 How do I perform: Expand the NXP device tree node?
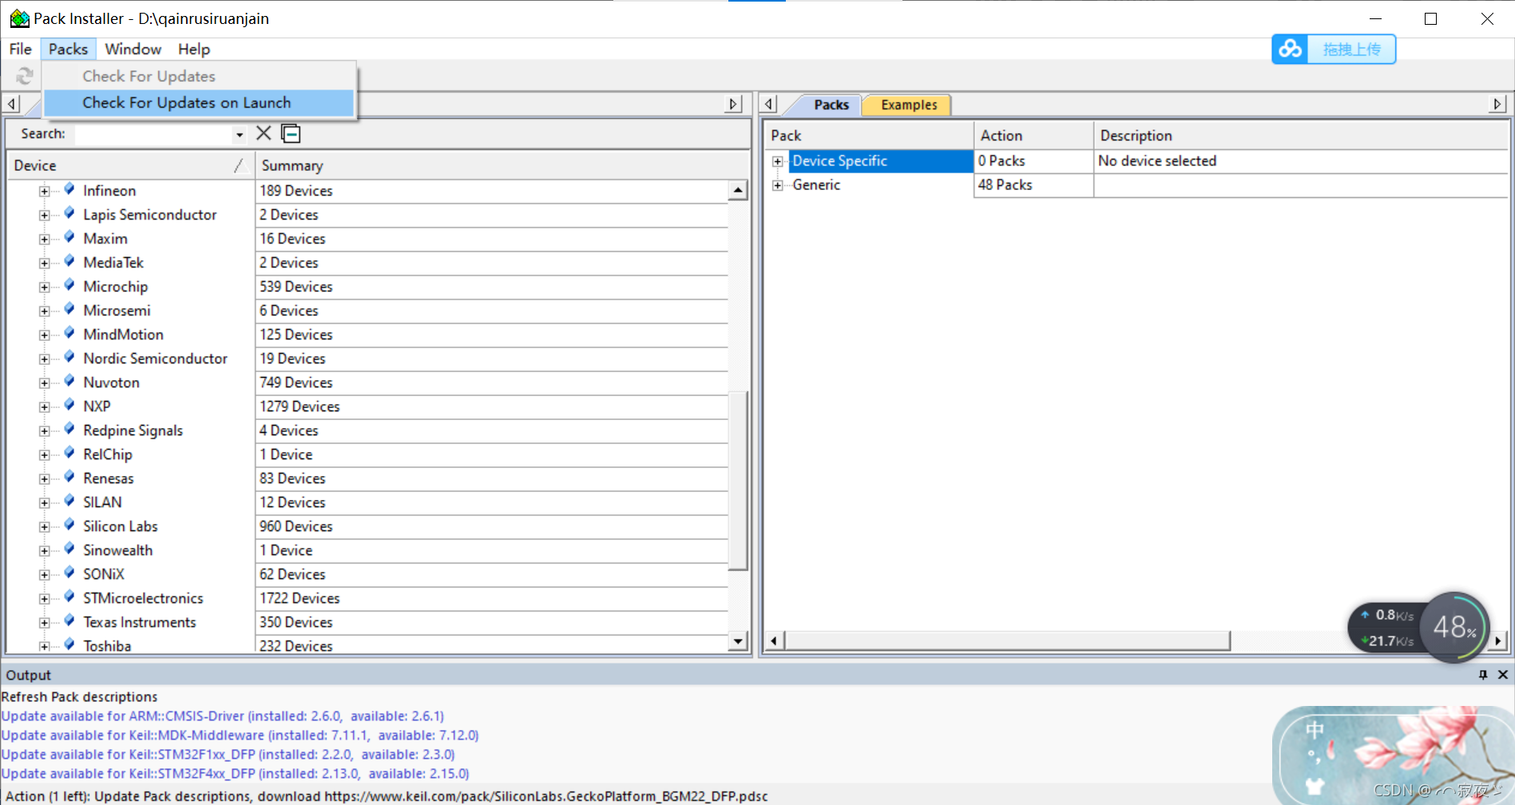[45, 406]
